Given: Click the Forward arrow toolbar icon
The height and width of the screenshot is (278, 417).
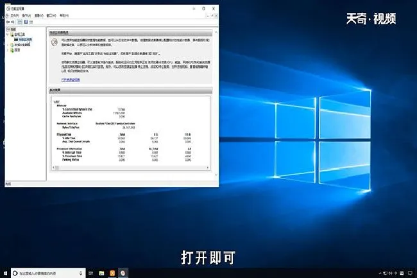Looking at the screenshot, I should pyautogui.click(x=12, y=22).
